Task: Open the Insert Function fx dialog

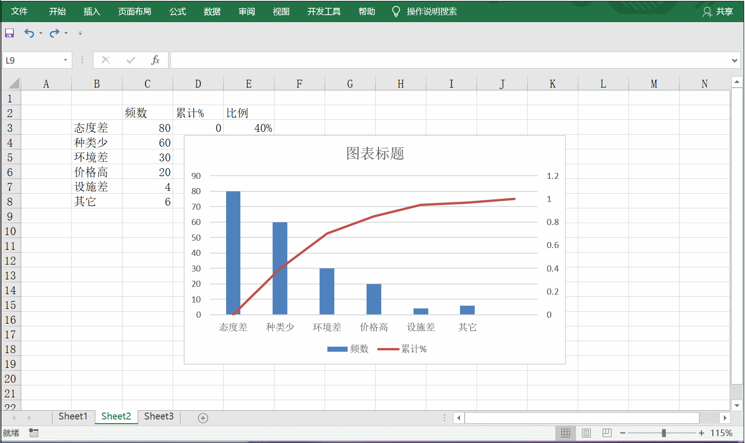Action: 156,60
